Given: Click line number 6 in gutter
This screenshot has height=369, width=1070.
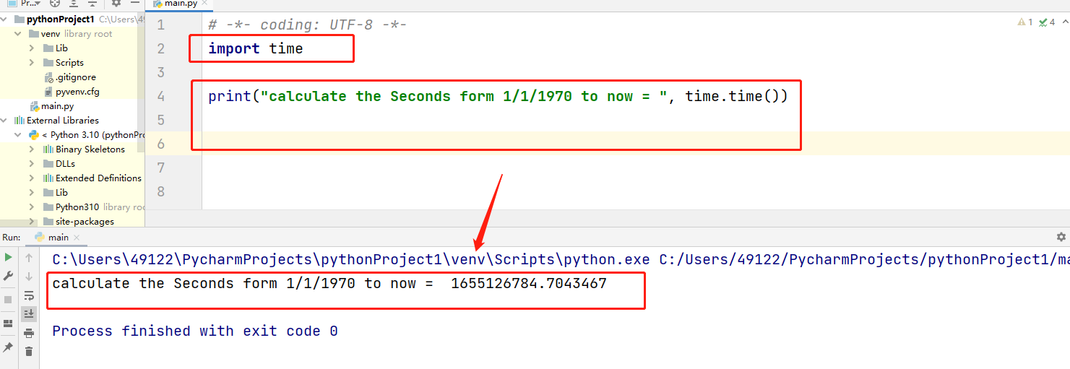Looking at the screenshot, I should (160, 144).
